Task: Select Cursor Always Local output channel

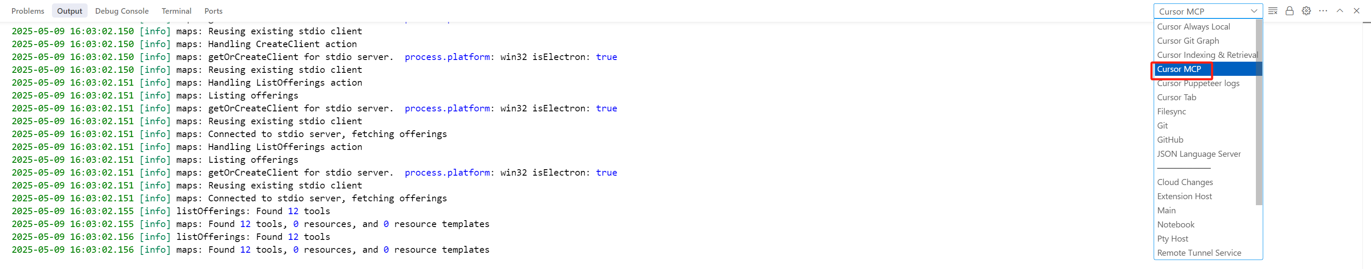Action: click(x=1193, y=27)
